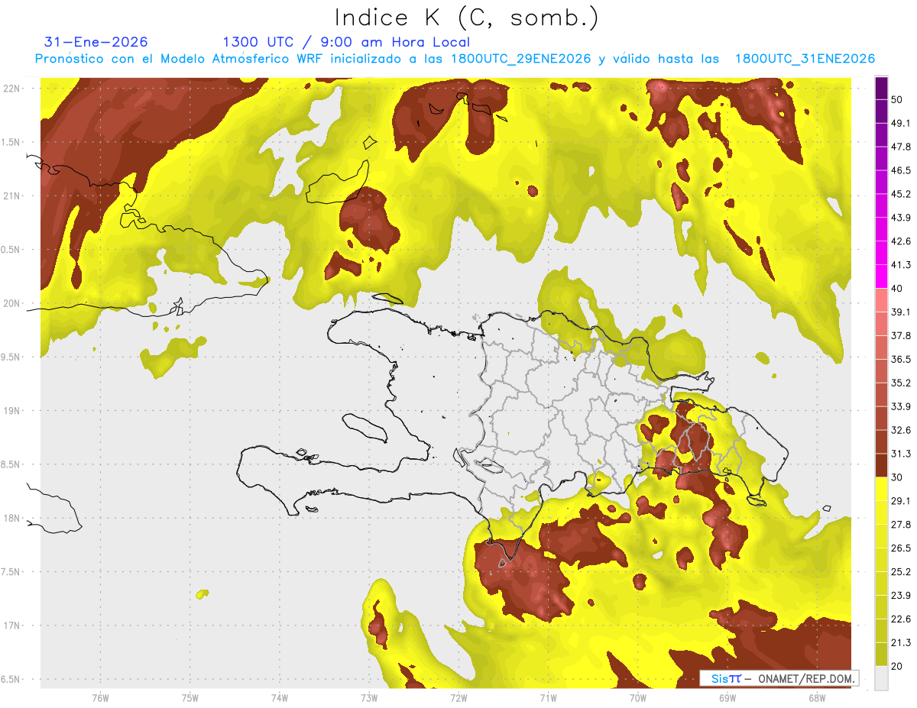
Task: Click the "45.2" color bar value
Action: point(901,194)
